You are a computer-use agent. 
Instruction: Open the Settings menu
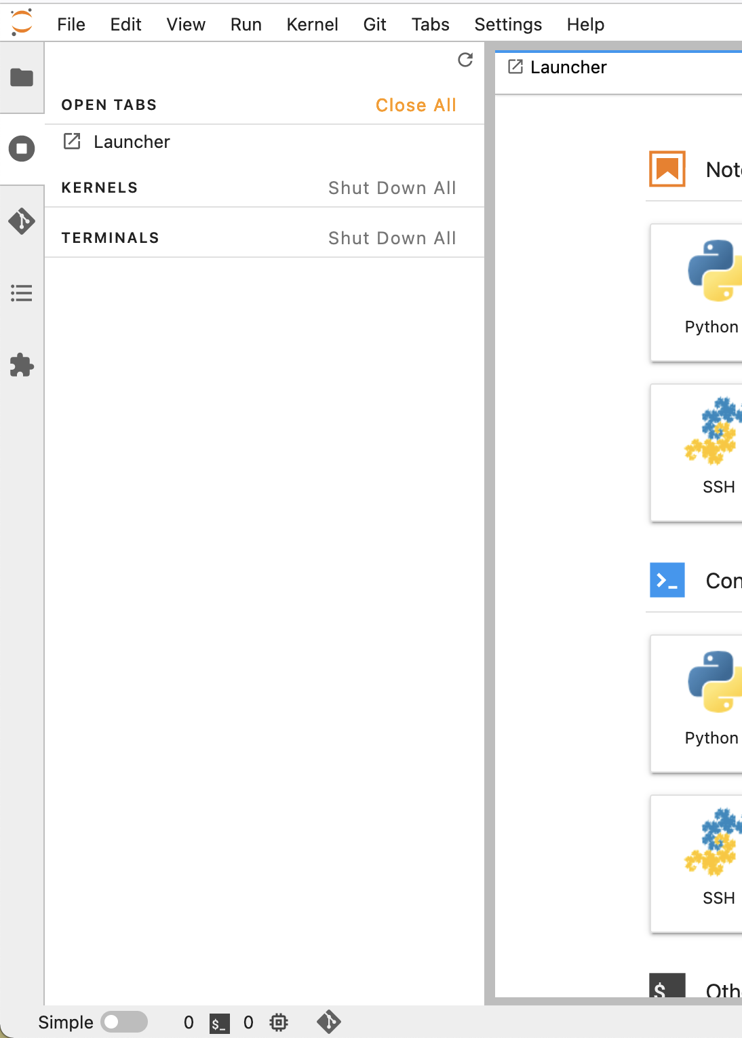tap(508, 24)
